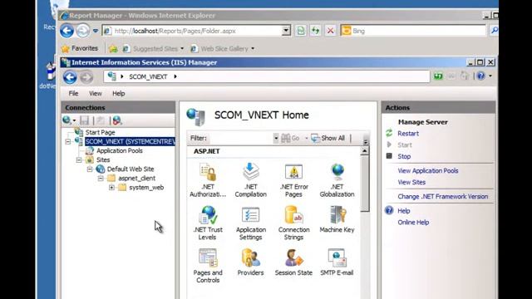
Task: Open the Connection Strings feature
Action: (293, 223)
